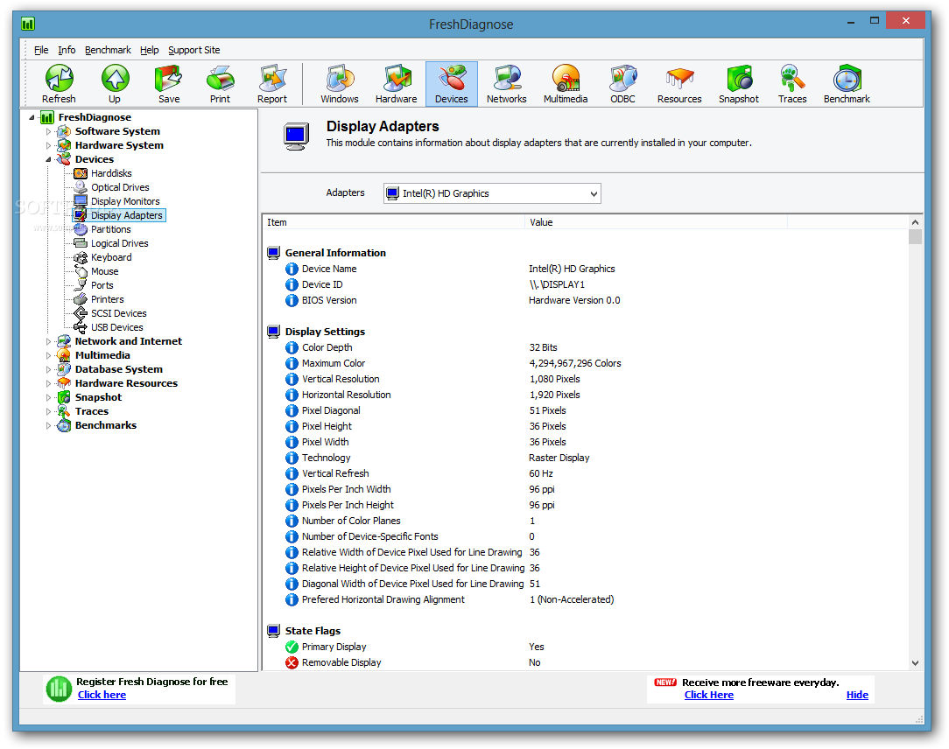Screen dimensions: 949x749
Task: Select Display Adapters tree item
Action: (126, 215)
